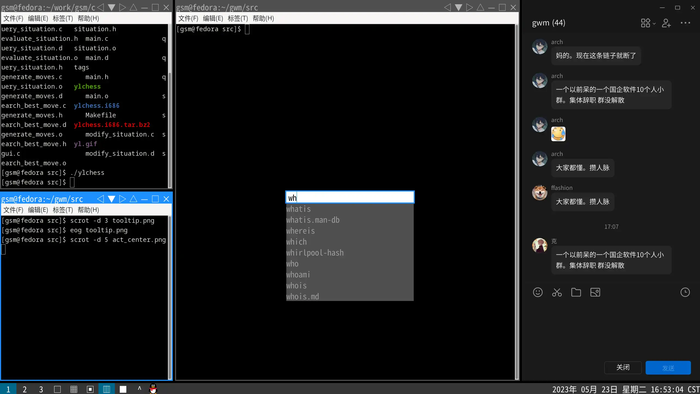Focus the 'wh' command input field
Viewport: 700px width, 394px height.
[x=350, y=197]
